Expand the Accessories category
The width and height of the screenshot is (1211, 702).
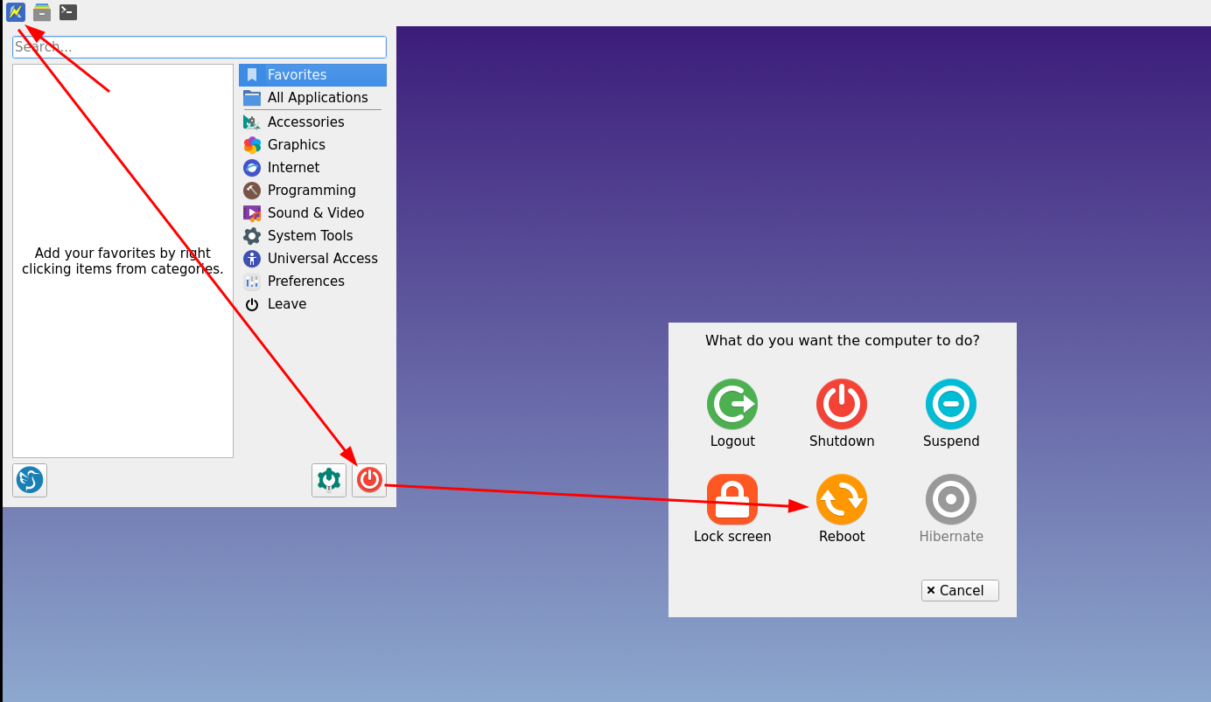[305, 122]
